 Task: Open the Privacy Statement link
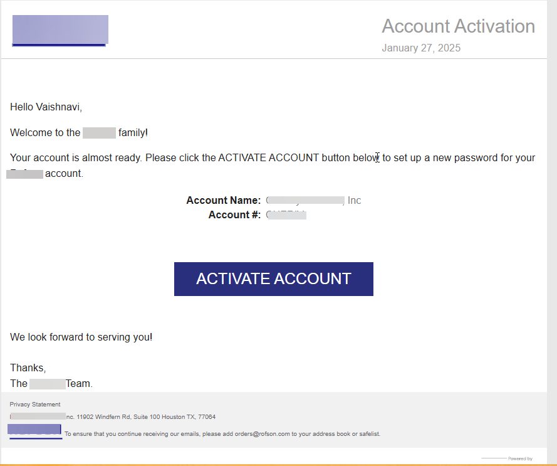point(35,405)
